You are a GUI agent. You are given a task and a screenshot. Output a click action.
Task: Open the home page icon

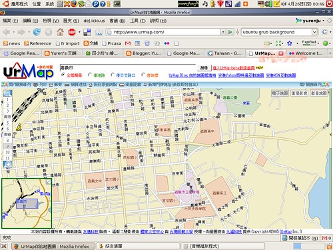[60, 32]
